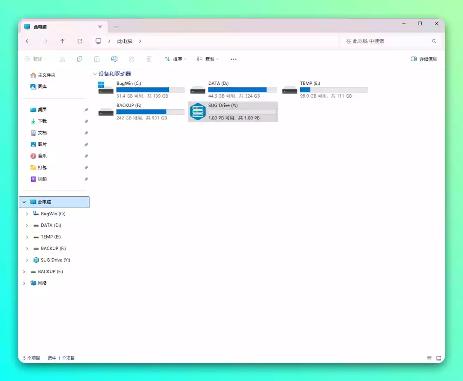Collapse the 此电脑 tree node
This screenshot has height=381, width=463.
pos(24,202)
